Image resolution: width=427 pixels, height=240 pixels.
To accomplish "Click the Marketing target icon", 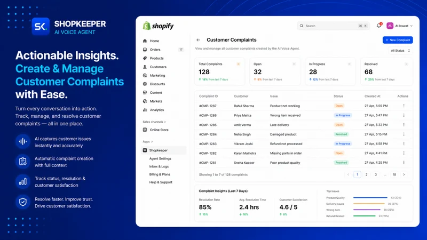I will 145,75.
